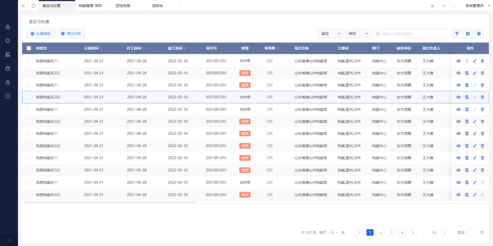Click the edit pencil icon in second row

click(x=475, y=73)
